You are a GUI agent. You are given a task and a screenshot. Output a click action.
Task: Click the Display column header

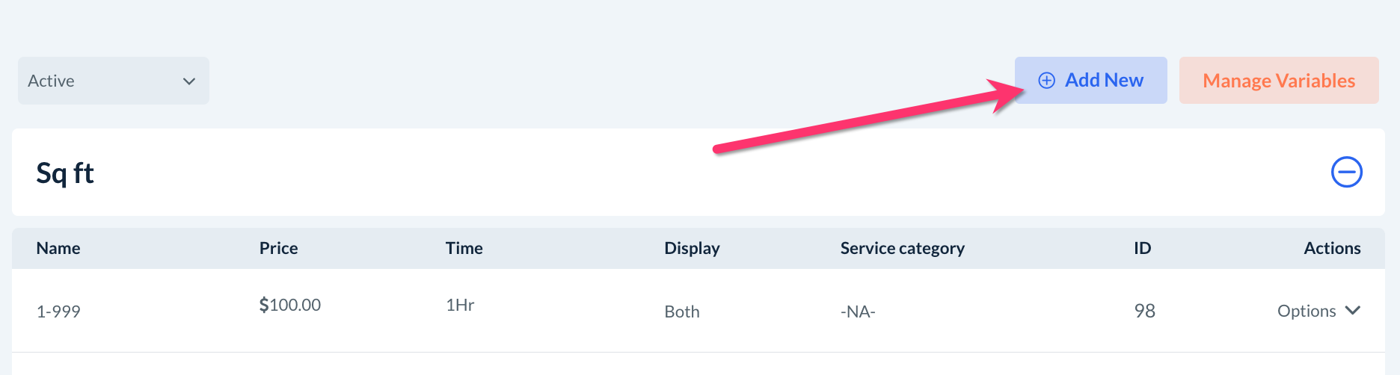[692, 248]
